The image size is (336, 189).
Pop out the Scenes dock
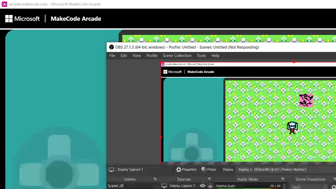(155, 179)
